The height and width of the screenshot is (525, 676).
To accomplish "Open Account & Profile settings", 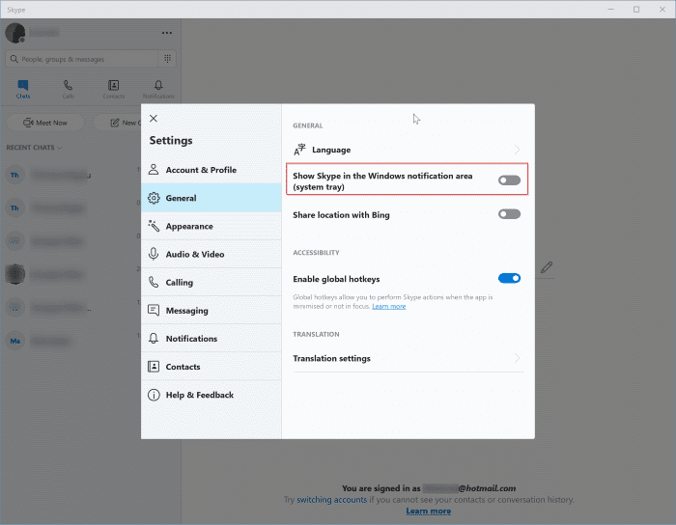I will pyautogui.click(x=211, y=170).
